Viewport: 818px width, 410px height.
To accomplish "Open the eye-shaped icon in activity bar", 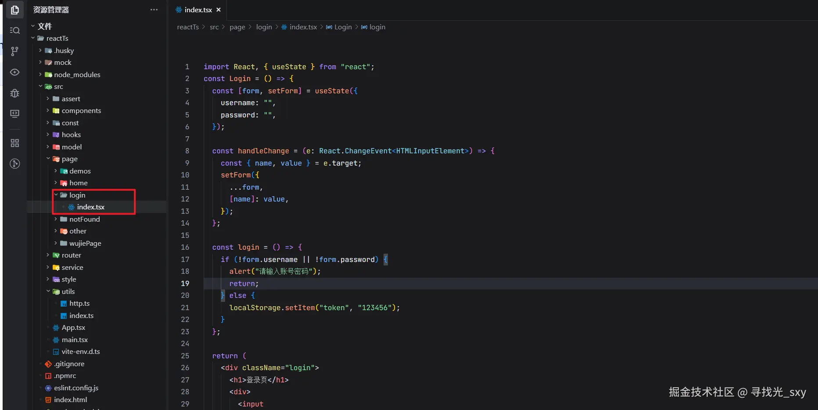I will [x=14, y=72].
